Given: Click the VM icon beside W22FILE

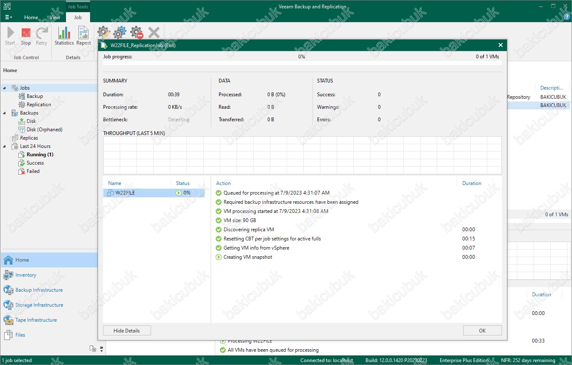Looking at the screenshot, I should [111, 193].
